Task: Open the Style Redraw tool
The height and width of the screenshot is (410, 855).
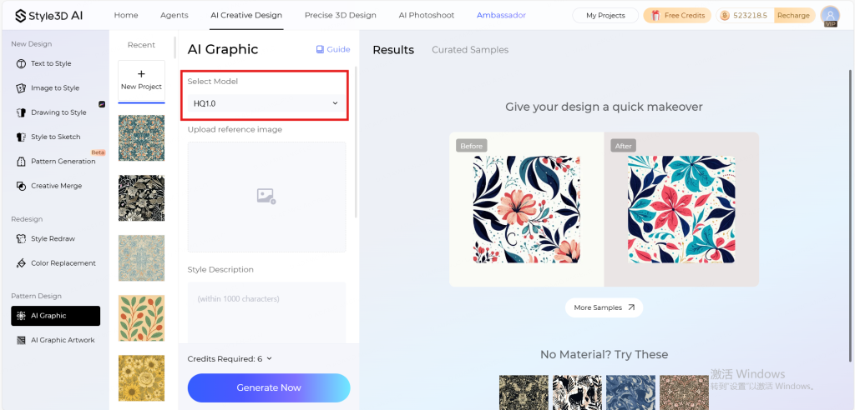Action: coord(53,238)
